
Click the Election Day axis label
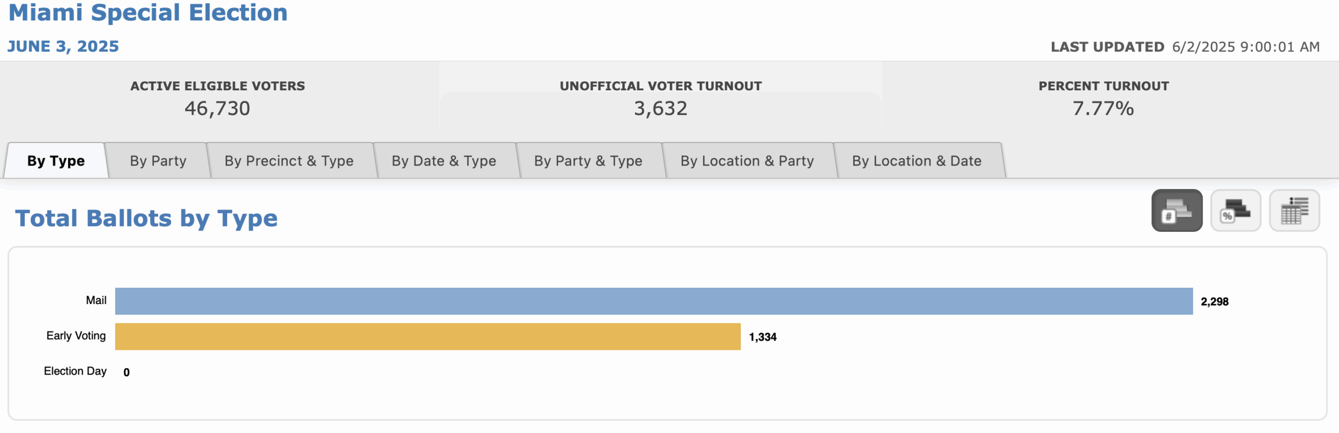click(75, 371)
